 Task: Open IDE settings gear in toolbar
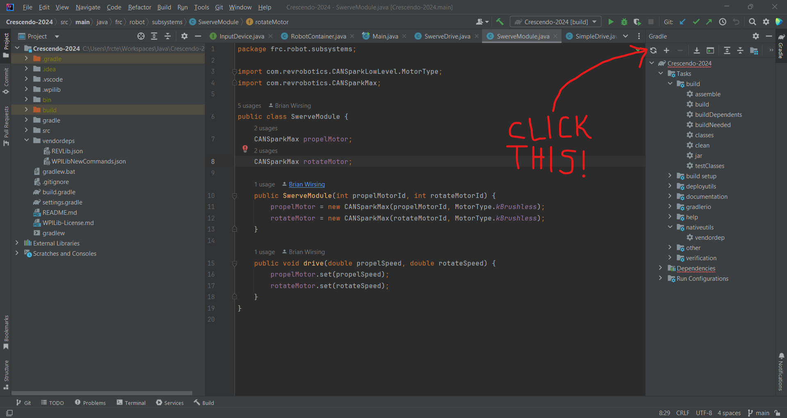click(x=766, y=22)
